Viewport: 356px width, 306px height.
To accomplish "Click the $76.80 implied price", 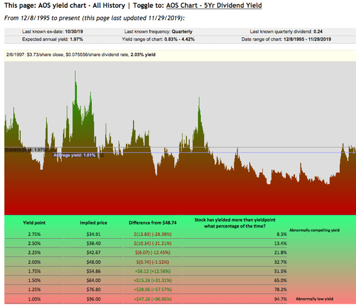I will tap(93, 290).
